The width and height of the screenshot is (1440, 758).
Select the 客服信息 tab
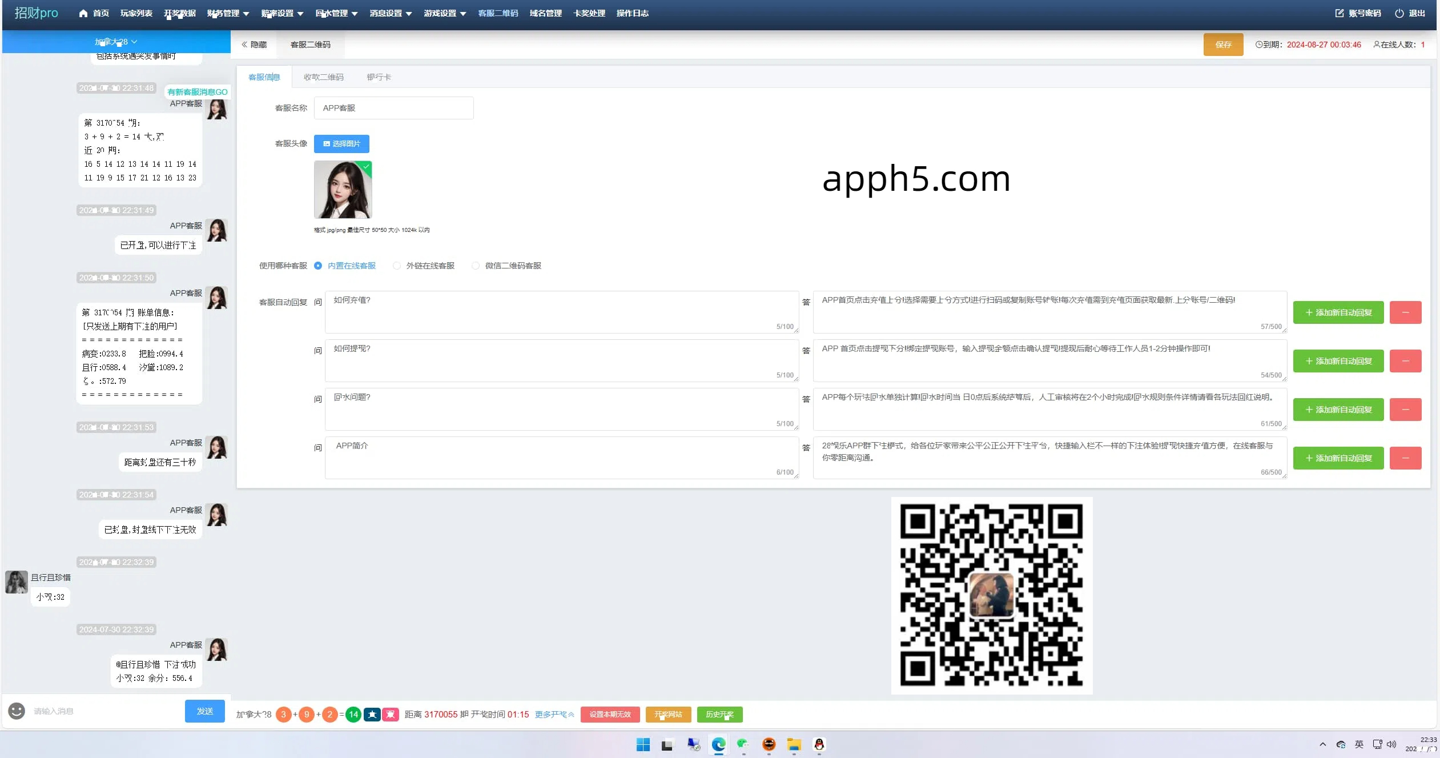click(264, 77)
